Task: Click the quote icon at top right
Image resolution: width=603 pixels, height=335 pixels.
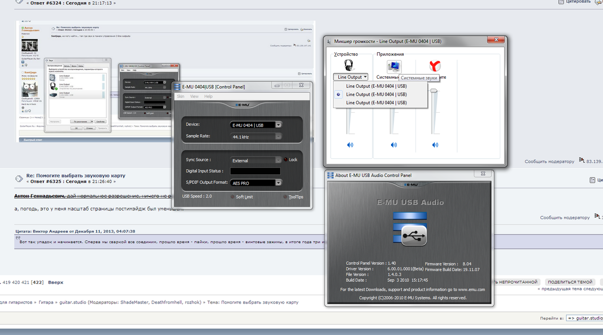Action: pyautogui.click(x=560, y=1)
